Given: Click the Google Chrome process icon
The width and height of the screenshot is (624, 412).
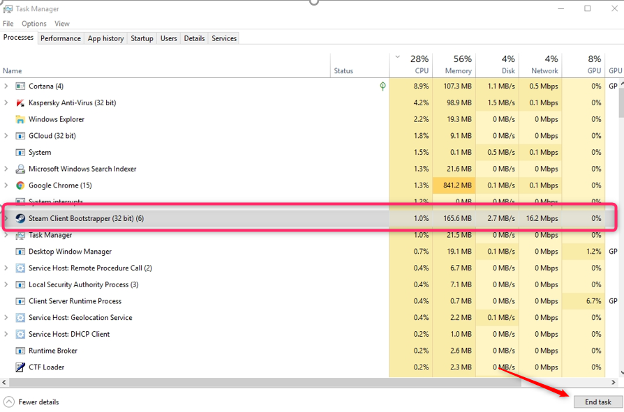Looking at the screenshot, I should (x=20, y=185).
